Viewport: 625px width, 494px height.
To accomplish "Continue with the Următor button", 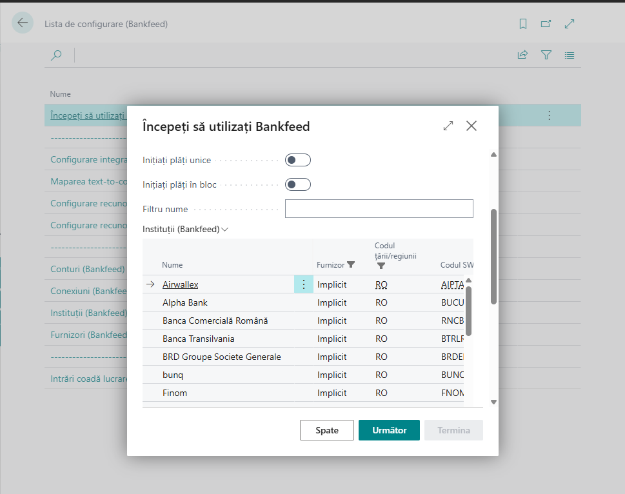I will 389,430.
